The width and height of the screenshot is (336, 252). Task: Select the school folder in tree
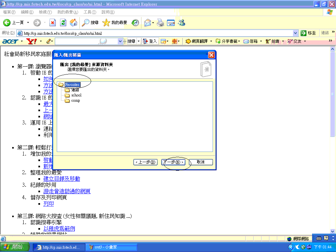point(76,95)
